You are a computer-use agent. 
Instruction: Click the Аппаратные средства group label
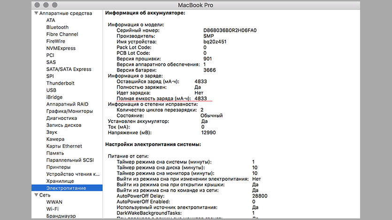pyautogui.click(x=66, y=13)
